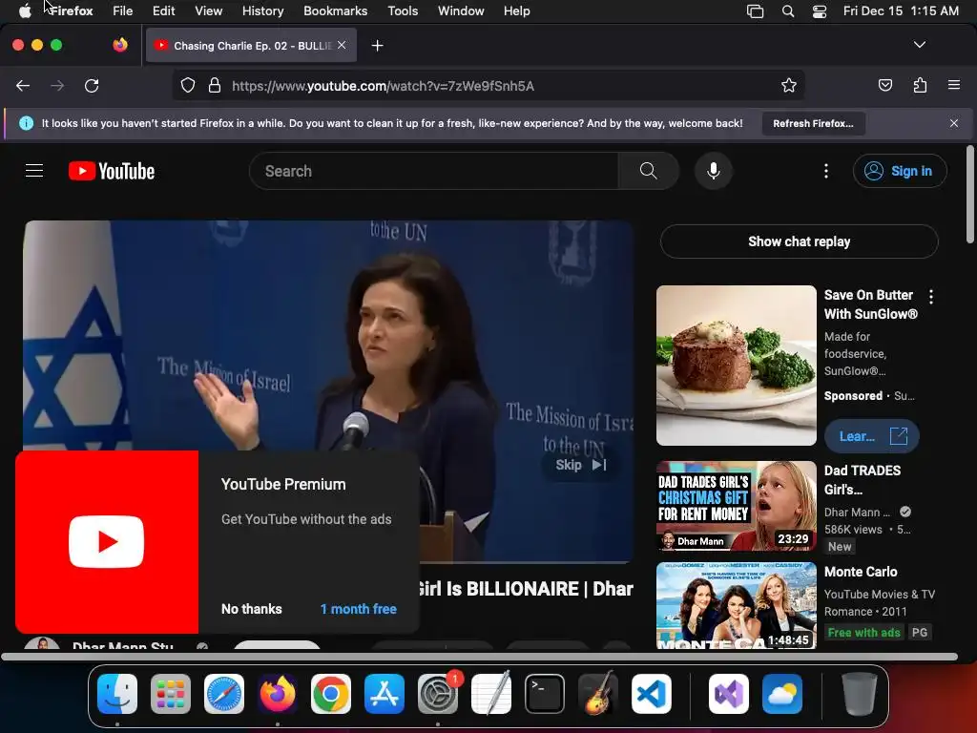
Task: Open System Settings from the Dock
Action: [x=437, y=694]
